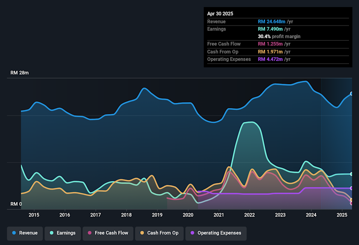Click the pink Free Cash Flow endpoint dot
359x245 pixels.
point(352,203)
